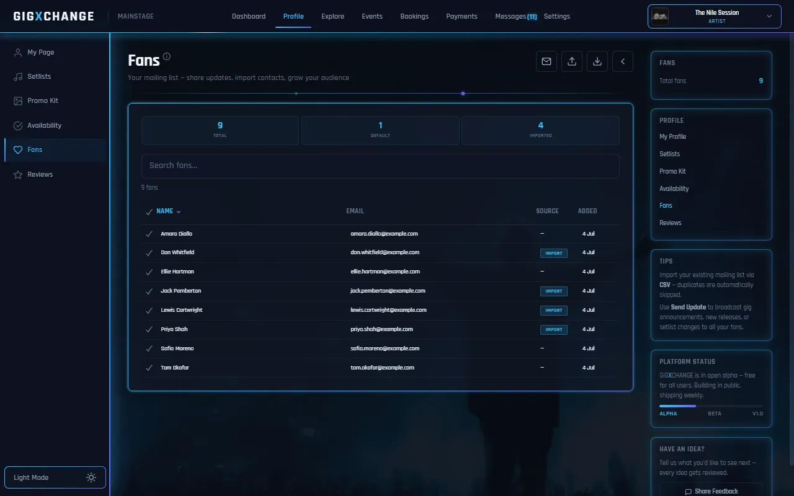Click the Fans heart icon in sidebar

point(18,150)
